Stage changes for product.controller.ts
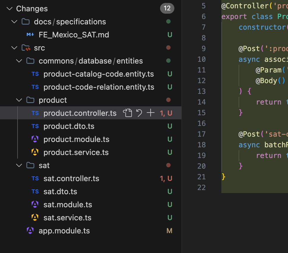288x253 pixels. point(151,113)
